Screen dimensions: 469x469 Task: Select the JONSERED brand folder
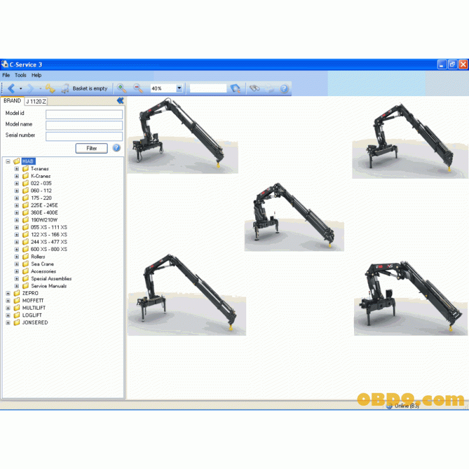tap(35, 323)
